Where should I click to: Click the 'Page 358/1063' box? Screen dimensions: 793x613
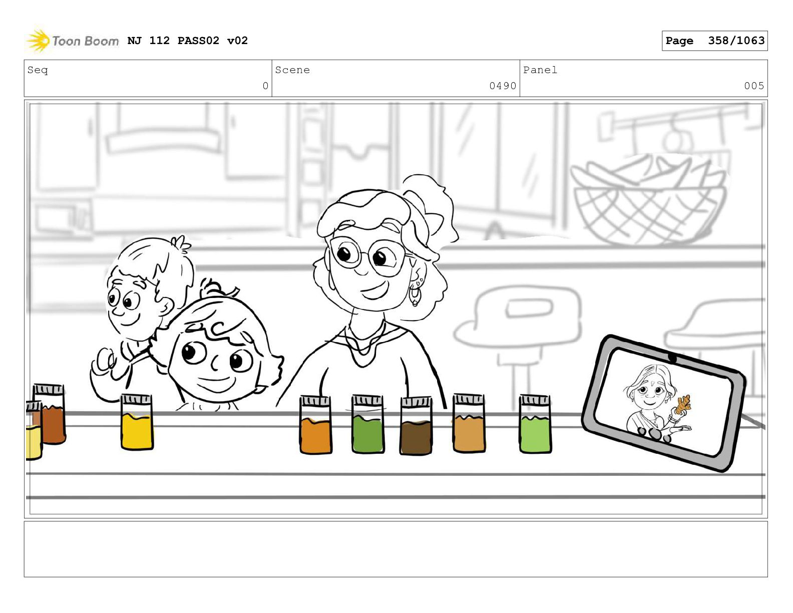pos(714,41)
